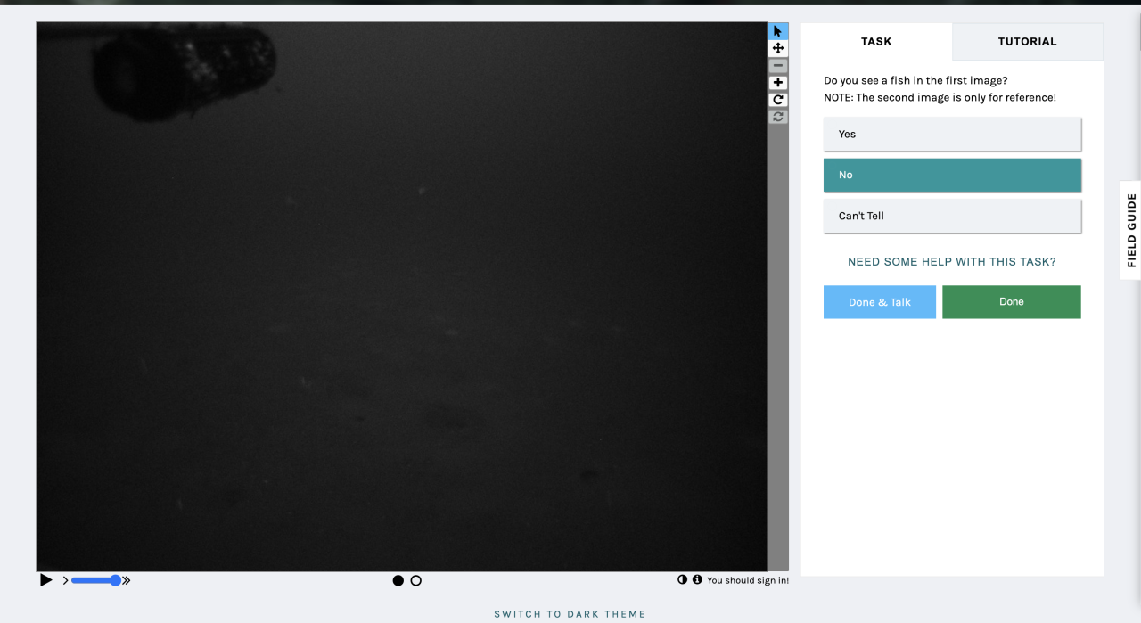Select the pan/move image tool
The height and width of the screenshot is (623, 1141).
click(778, 48)
